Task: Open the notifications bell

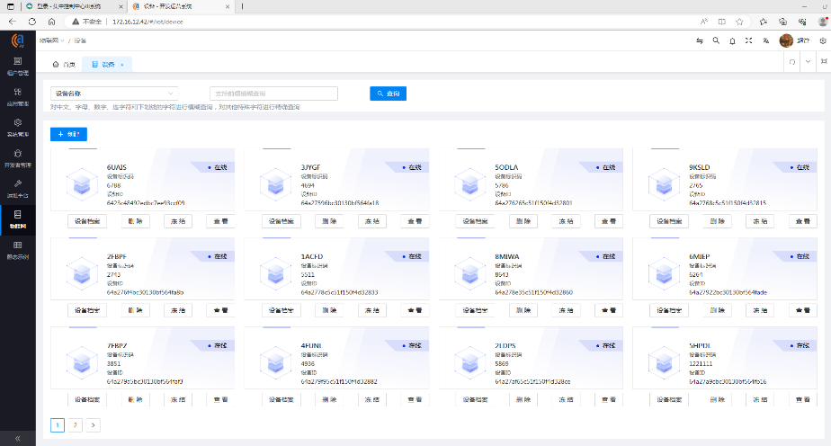Action: 732,40
